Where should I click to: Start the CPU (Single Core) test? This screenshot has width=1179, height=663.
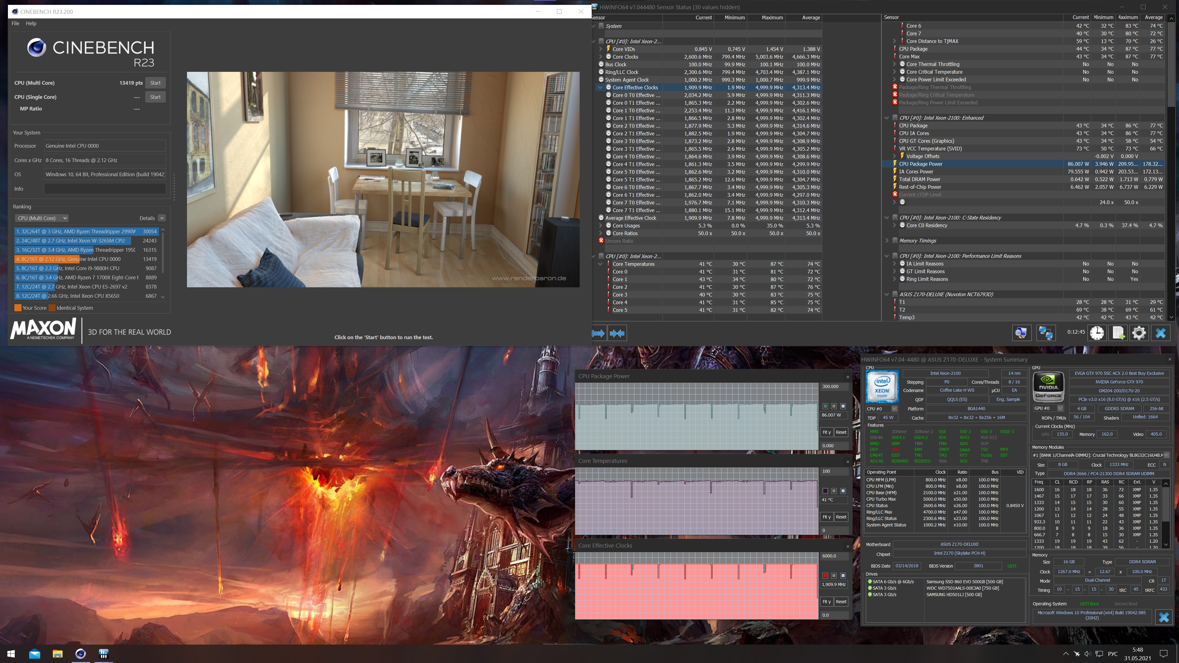(x=155, y=97)
